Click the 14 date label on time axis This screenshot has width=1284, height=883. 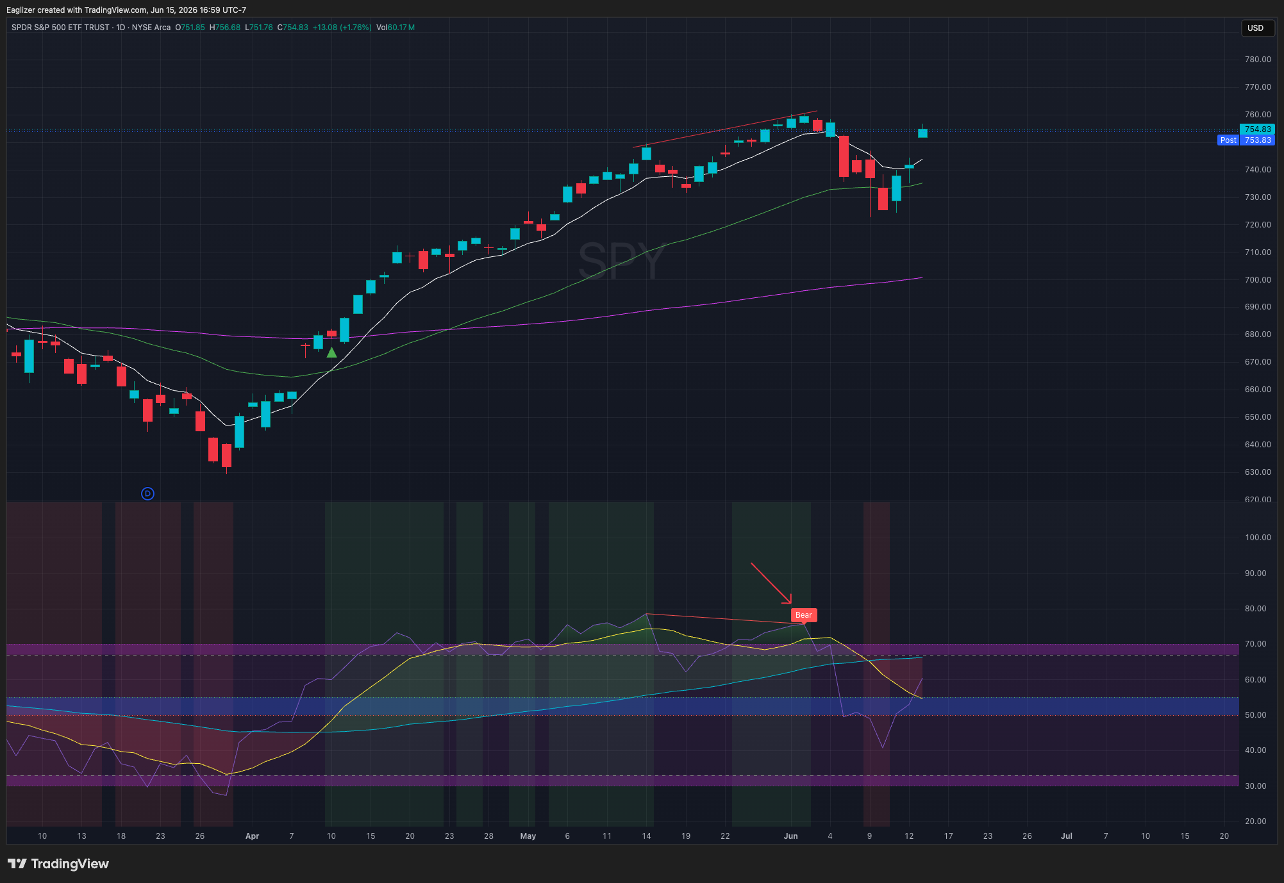(646, 836)
